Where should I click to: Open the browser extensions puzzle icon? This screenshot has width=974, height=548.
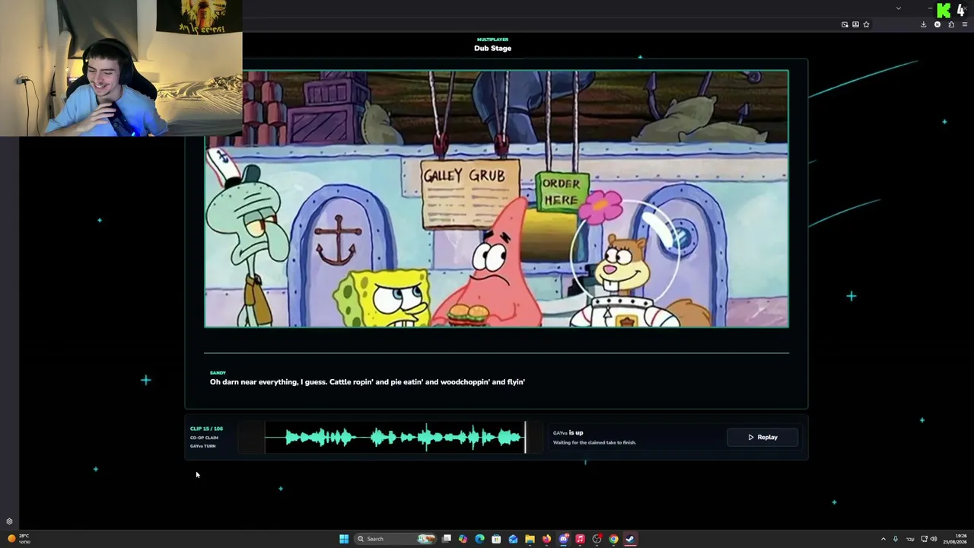click(x=951, y=24)
